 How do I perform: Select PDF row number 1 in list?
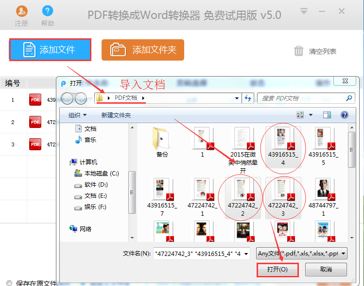coord(28,100)
